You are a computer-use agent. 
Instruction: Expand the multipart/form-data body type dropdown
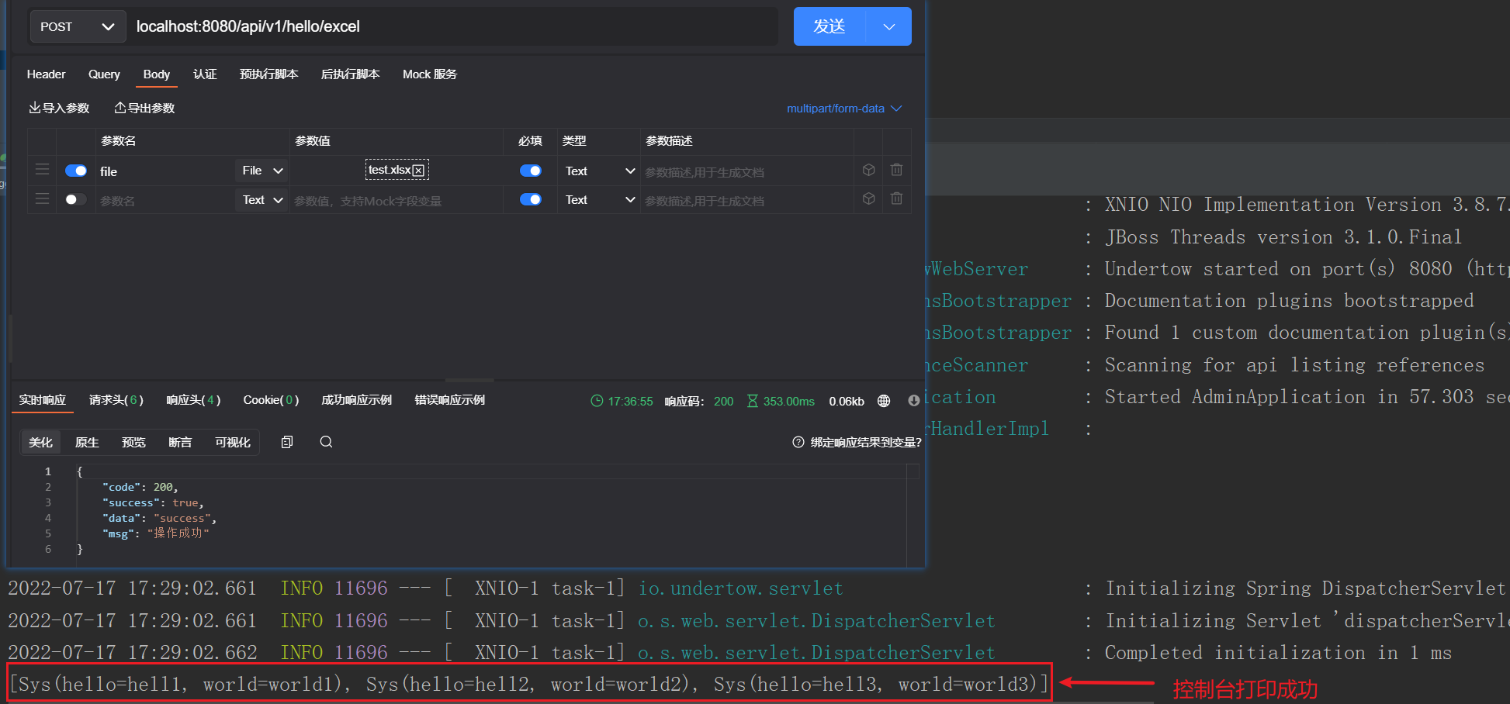tap(843, 109)
